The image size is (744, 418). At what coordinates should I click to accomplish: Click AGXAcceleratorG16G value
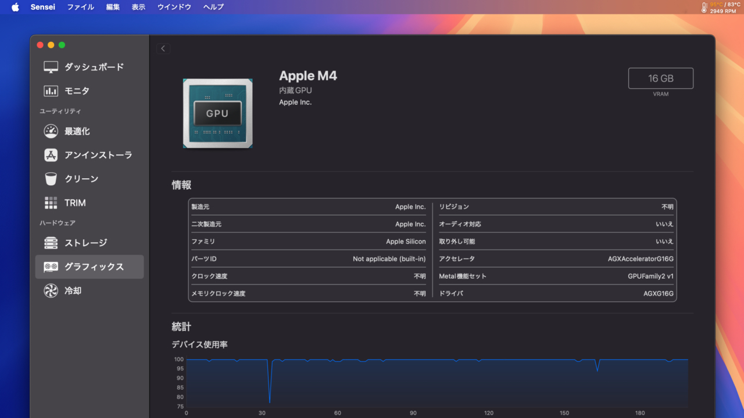pos(641,259)
